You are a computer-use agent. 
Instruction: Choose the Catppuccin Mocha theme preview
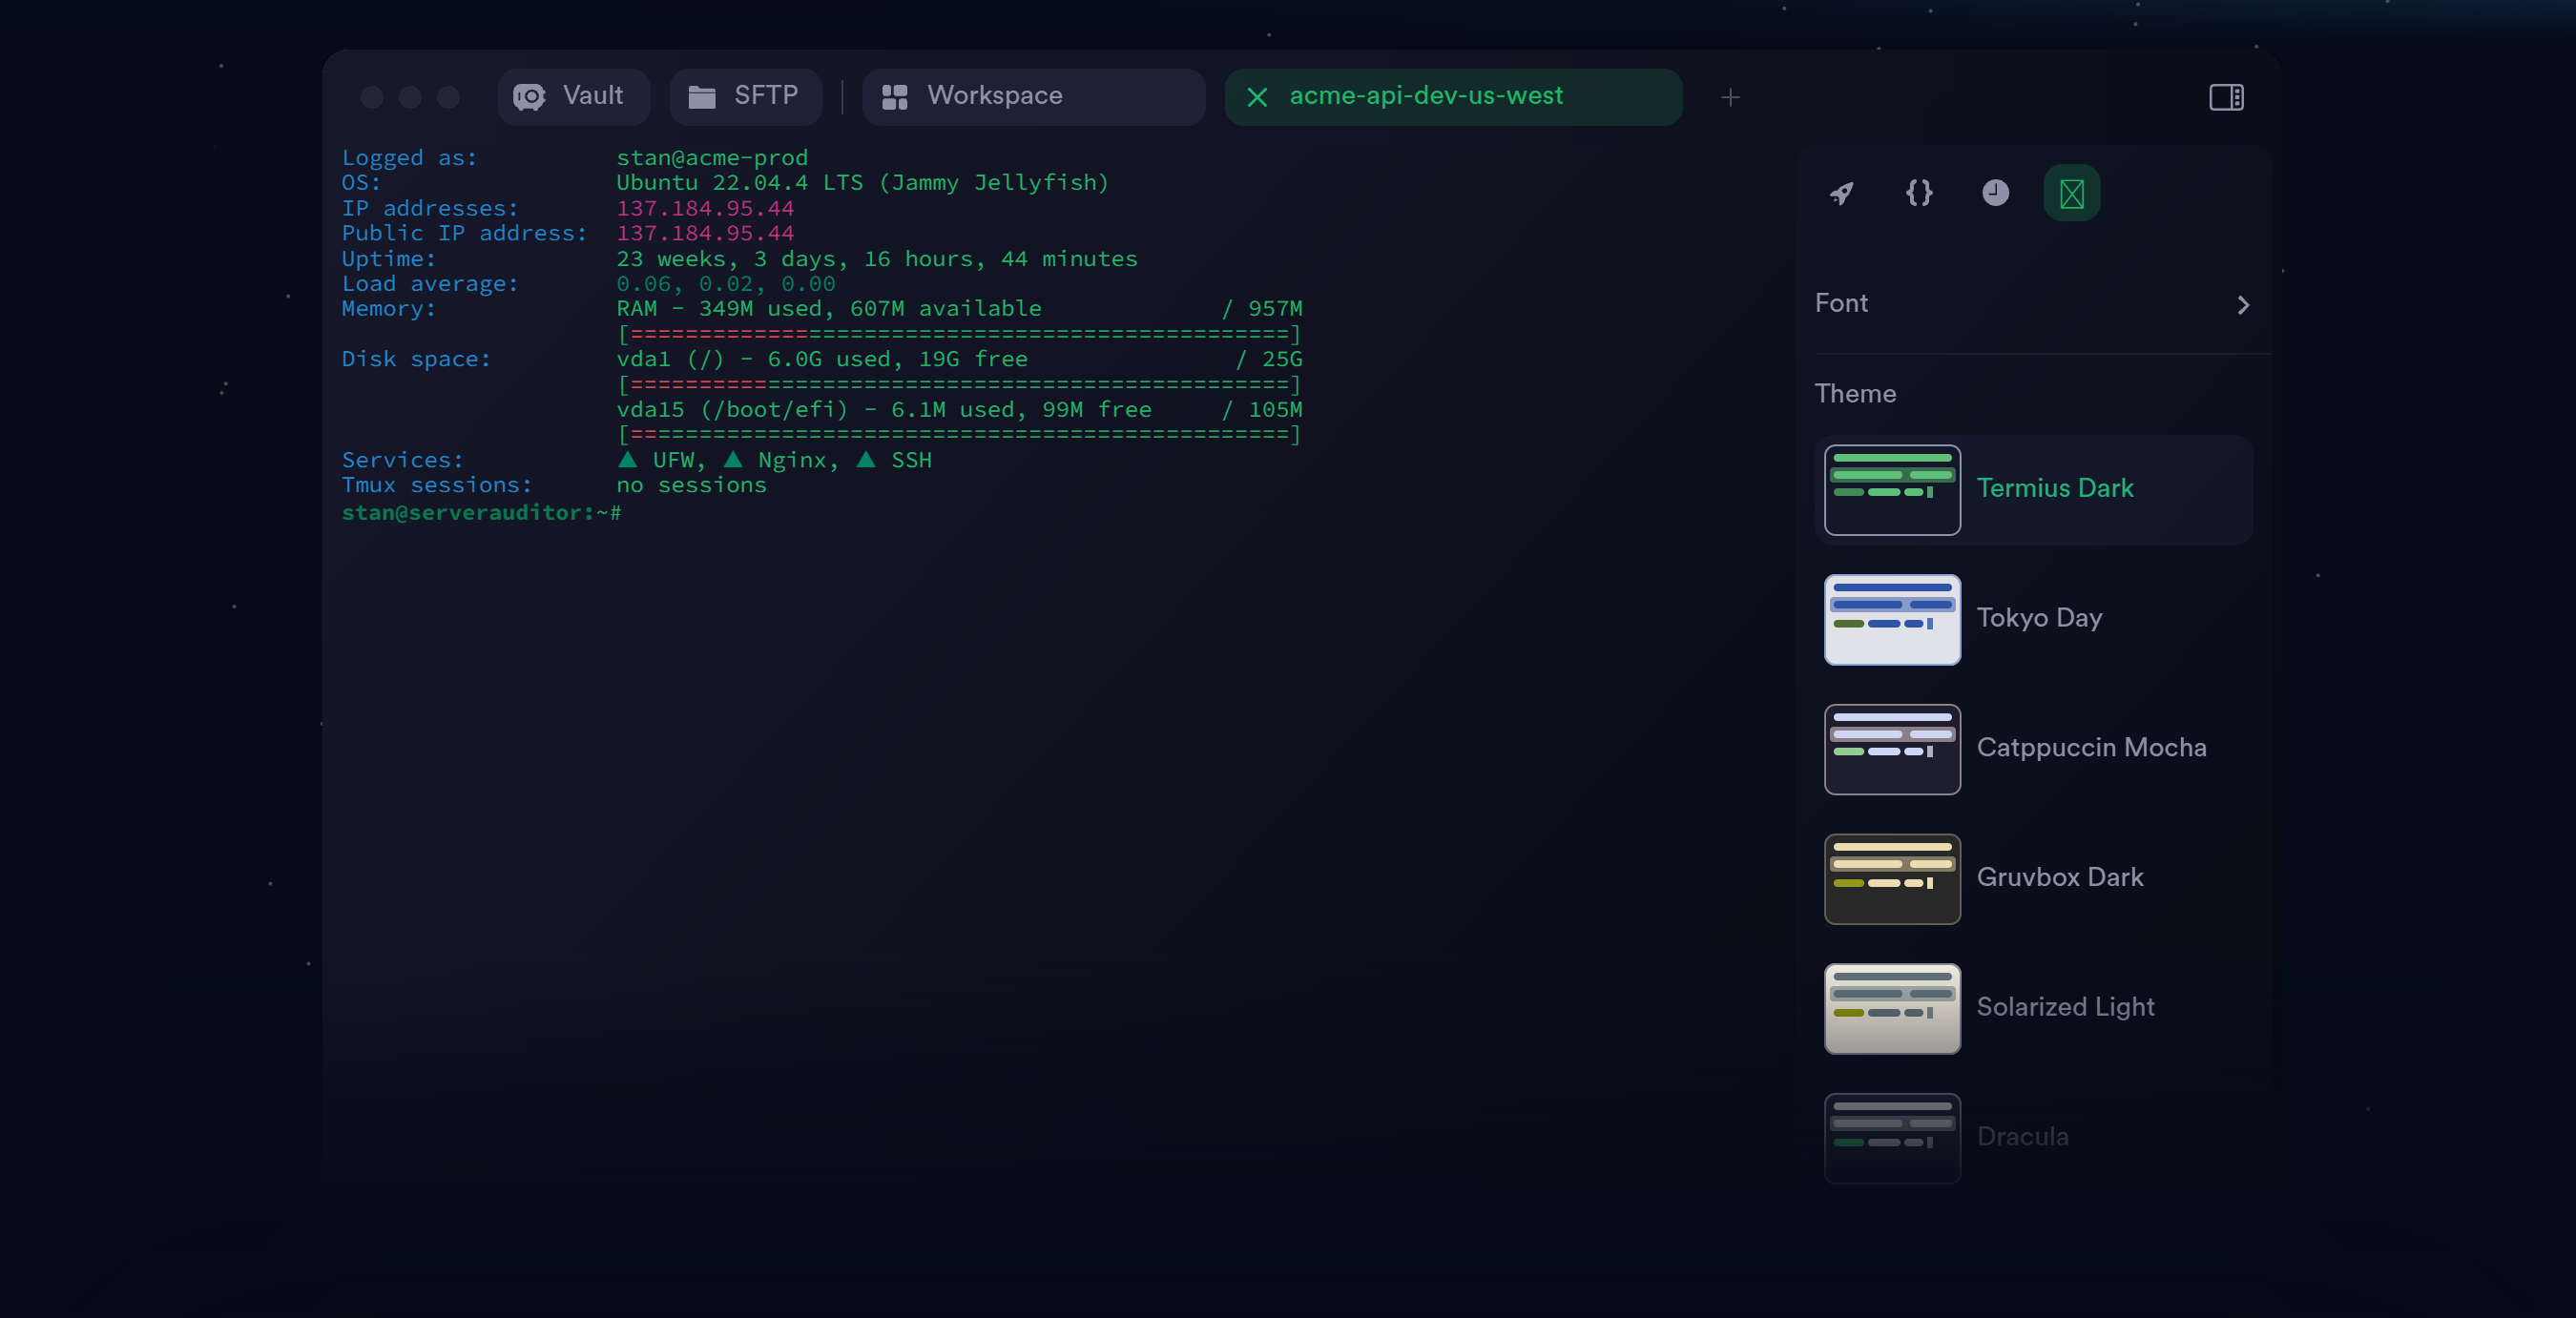1891,749
